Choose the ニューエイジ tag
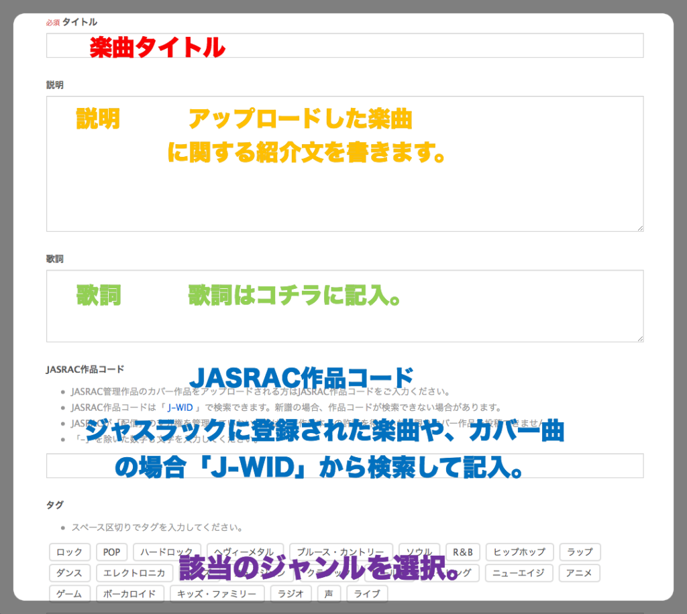The width and height of the screenshot is (687, 614). point(519,573)
